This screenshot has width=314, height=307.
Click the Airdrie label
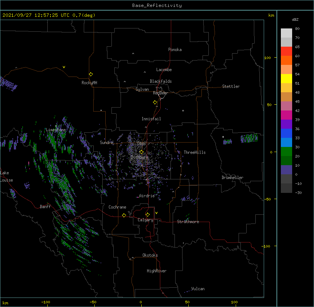point(147,196)
